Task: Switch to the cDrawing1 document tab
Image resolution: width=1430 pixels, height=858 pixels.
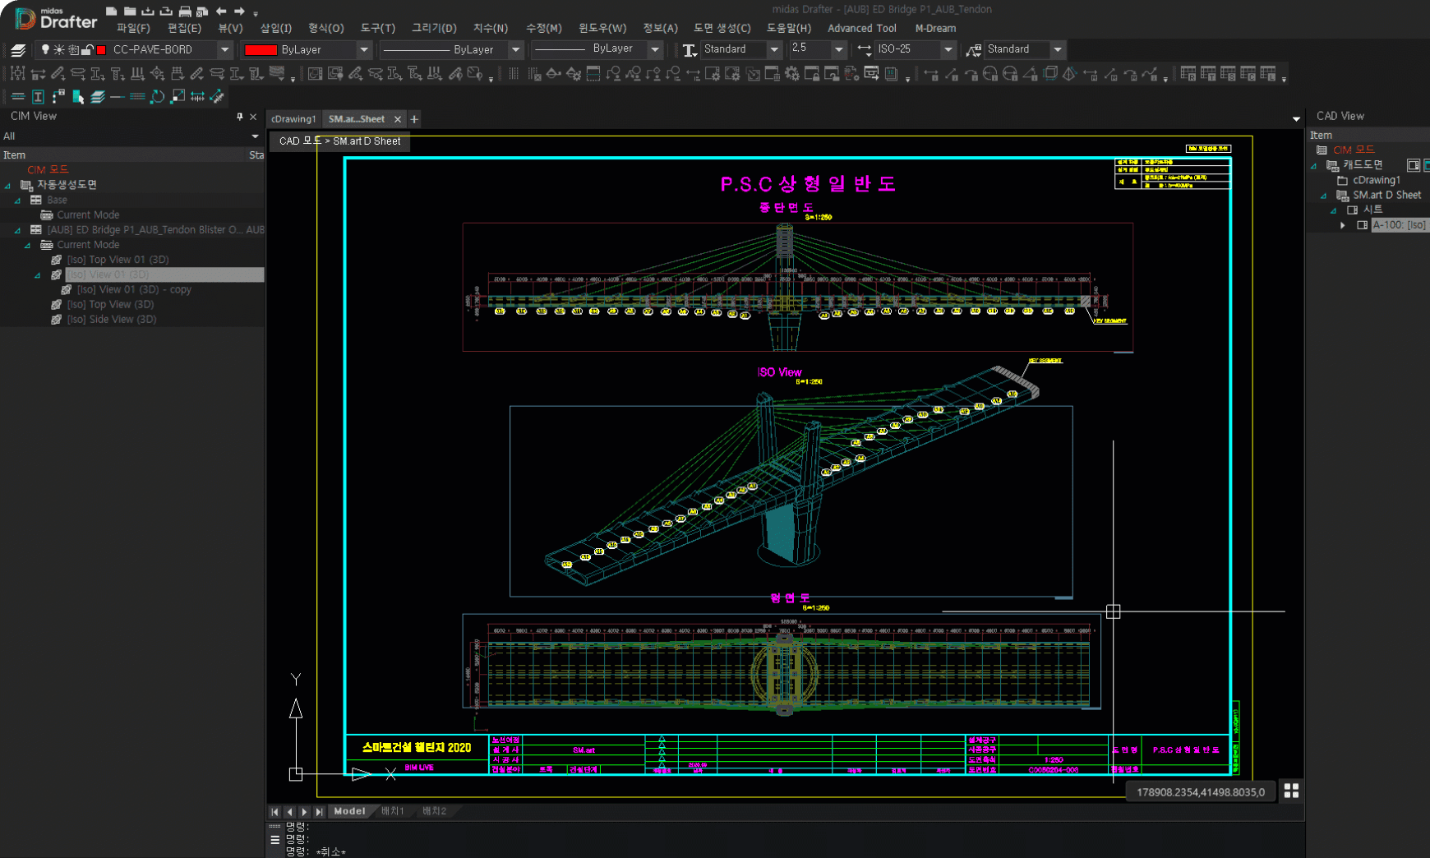Action: (293, 119)
